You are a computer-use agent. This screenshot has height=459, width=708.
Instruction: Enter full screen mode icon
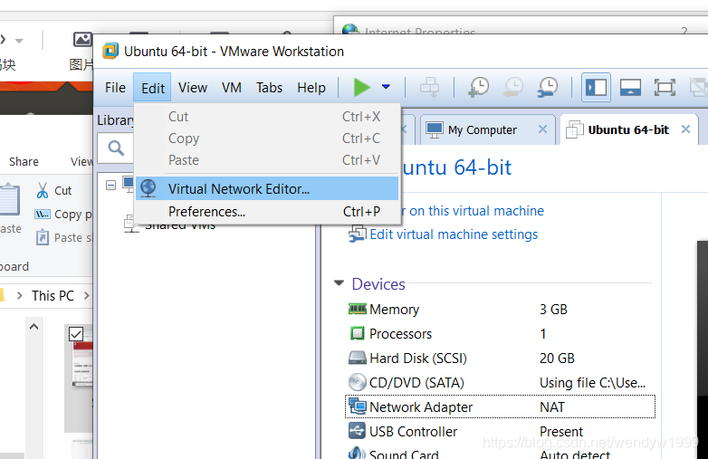[x=665, y=87]
